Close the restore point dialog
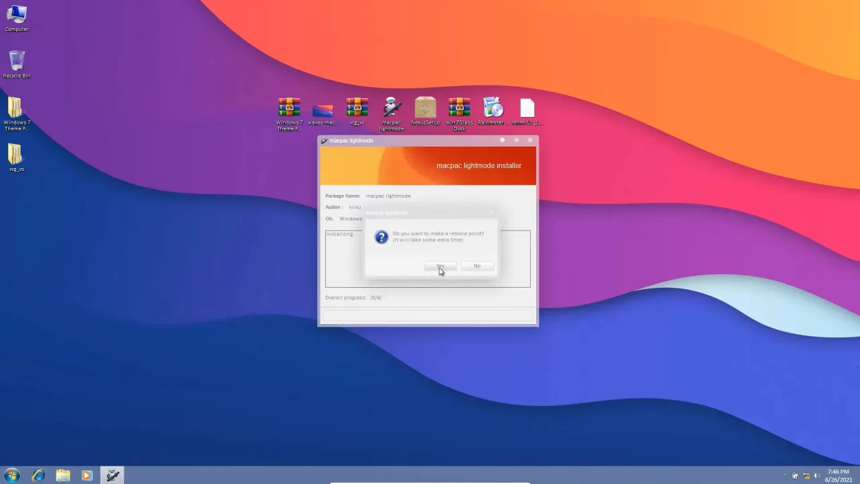 pyautogui.click(x=491, y=212)
